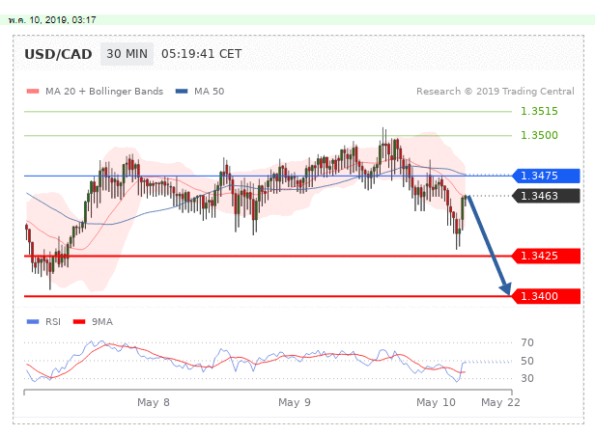Click the May 10 date axis label

436,402
